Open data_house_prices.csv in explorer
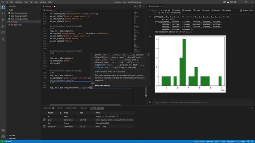This screenshot has width=255, height=143. pyautogui.click(x=19, y=13)
